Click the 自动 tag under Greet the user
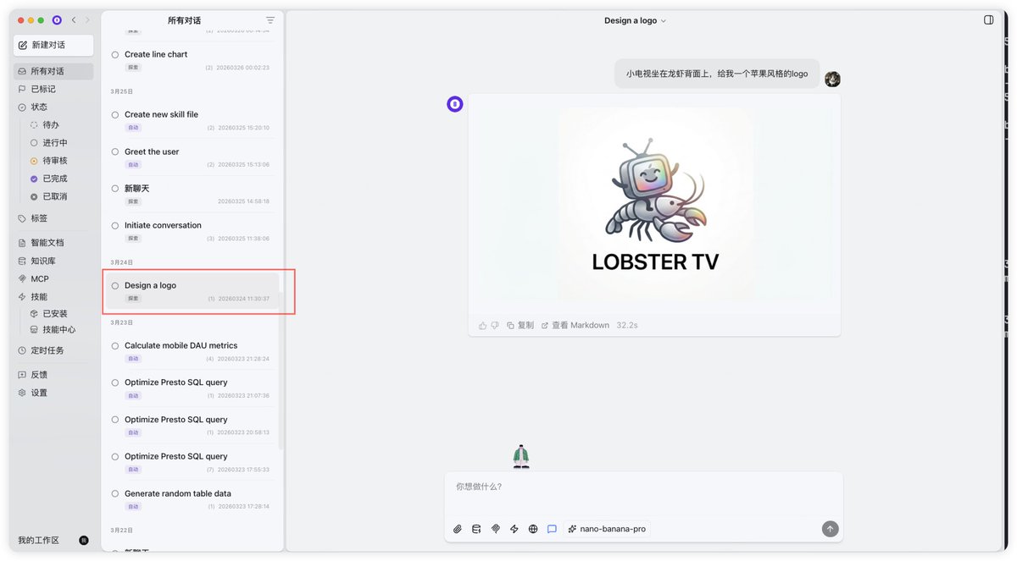The height and width of the screenshot is (561, 1017). coord(133,165)
